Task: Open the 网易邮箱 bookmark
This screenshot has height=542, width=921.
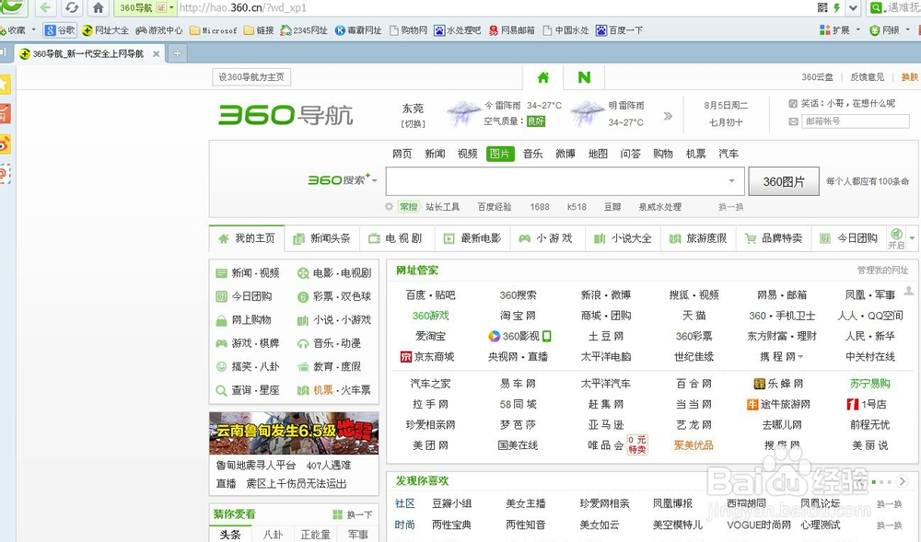Action: [x=511, y=30]
